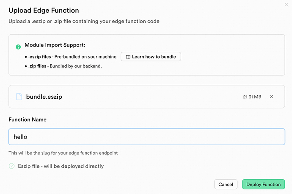This screenshot has height=194, width=292.
Task: Click the green info icon
Action: pyautogui.click(x=18, y=47)
